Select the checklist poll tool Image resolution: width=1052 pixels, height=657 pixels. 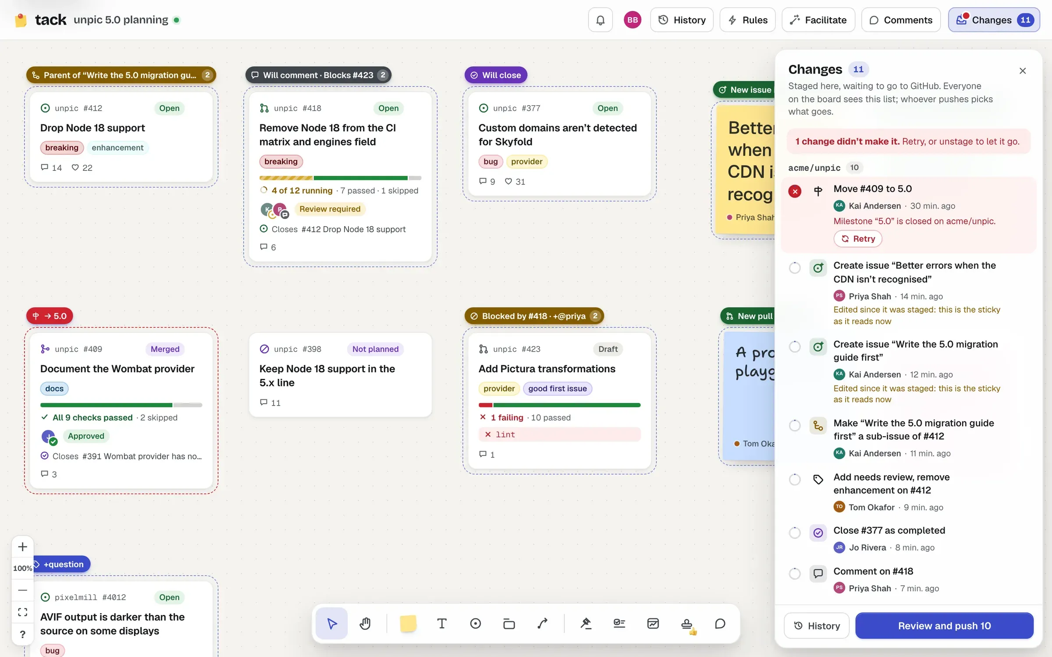(x=619, y=623)
